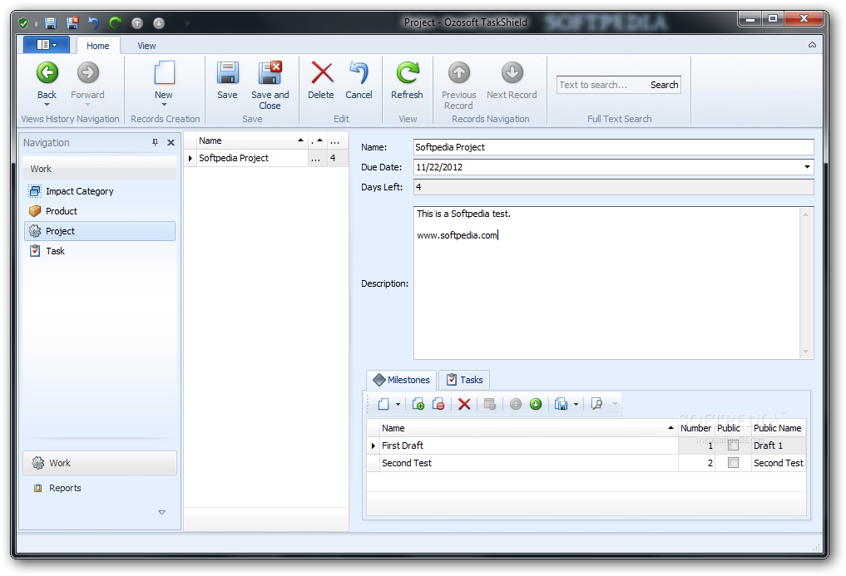Switch to the View ribbon tab

pyautogui.click(x=146, y=46)
